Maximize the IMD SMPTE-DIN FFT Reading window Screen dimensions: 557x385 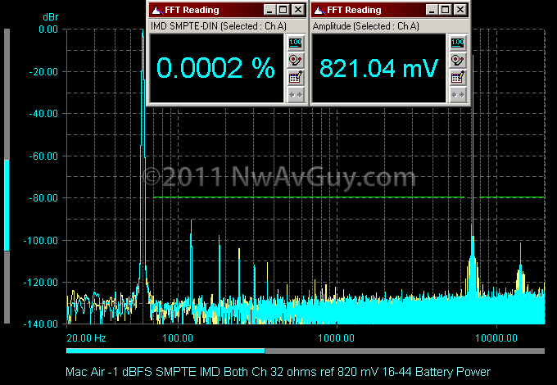coord(283,10)
